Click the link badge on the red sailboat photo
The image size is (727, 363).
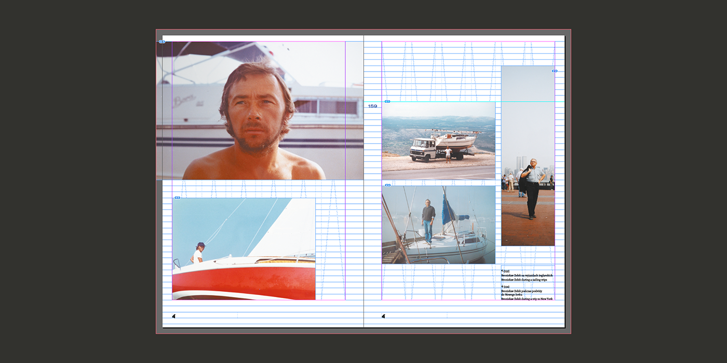[x=177, y=198]
